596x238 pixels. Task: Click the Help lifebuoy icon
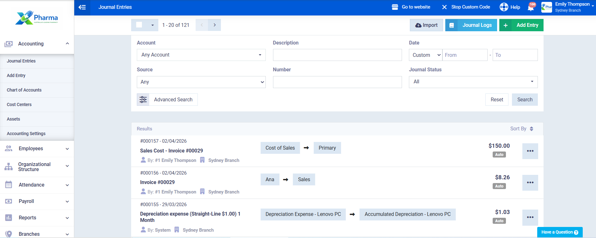coord(504,7)
